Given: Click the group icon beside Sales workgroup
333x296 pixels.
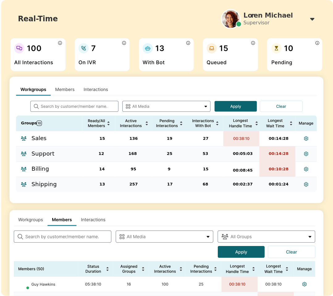Looking at the screenshot, I should click(24, 138).
